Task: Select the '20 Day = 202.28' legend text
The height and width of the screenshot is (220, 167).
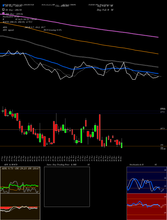Action: click(13, 6)
